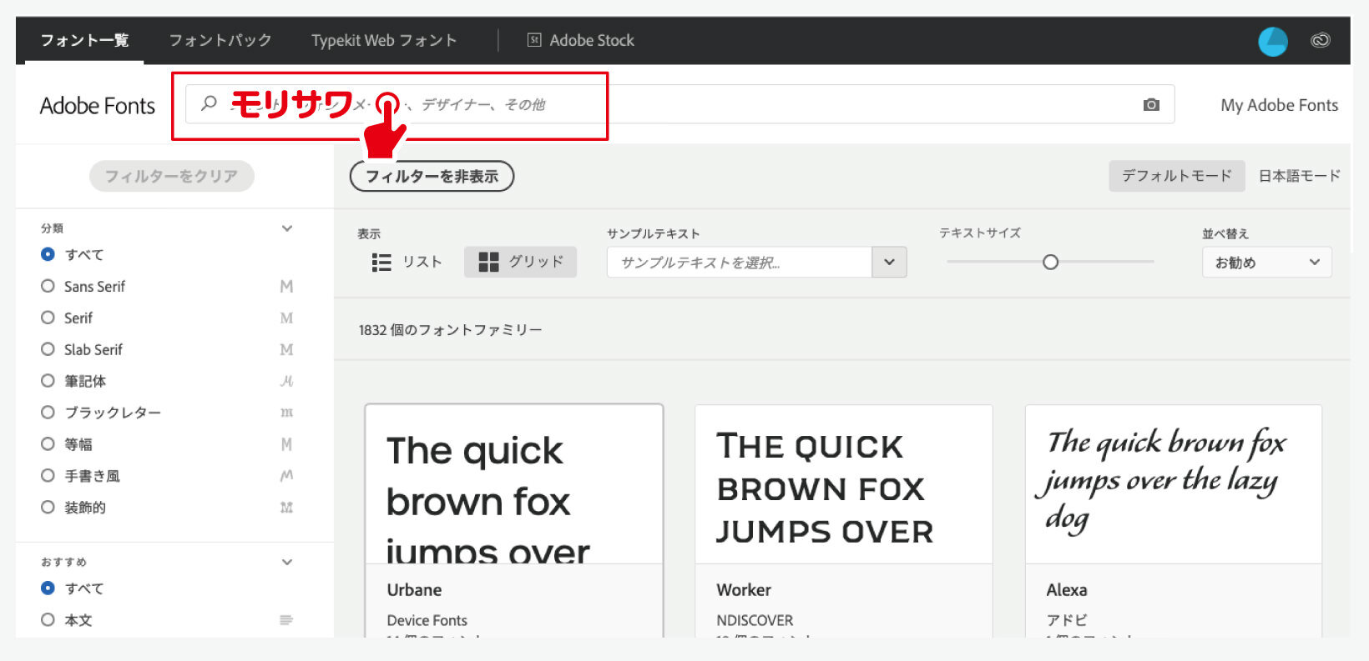
Task: Open the フォントパック tab
Action: tap(220, 40)
